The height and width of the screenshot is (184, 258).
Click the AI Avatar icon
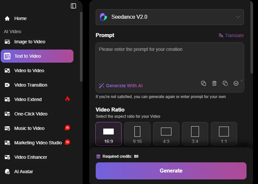pos(7,172)
